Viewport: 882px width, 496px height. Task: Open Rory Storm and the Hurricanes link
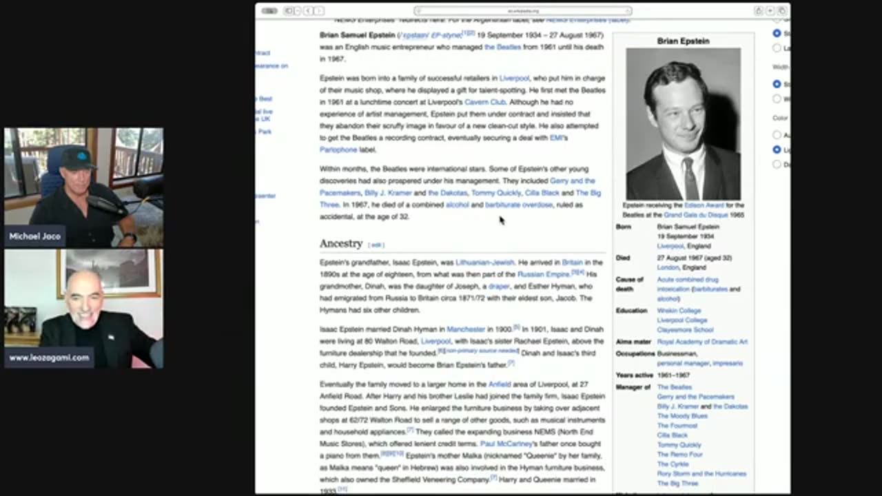coord(701,474)
